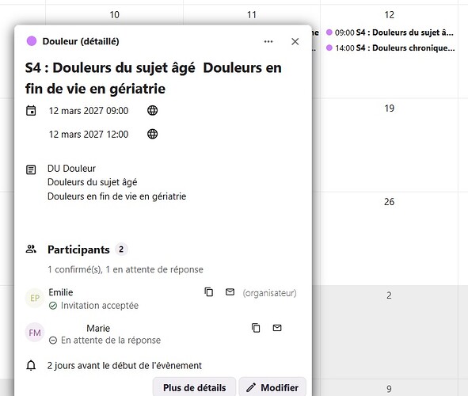Click the EP avatar for Emilie
This screenshot has height=396, width=468.
click(35, 298)
